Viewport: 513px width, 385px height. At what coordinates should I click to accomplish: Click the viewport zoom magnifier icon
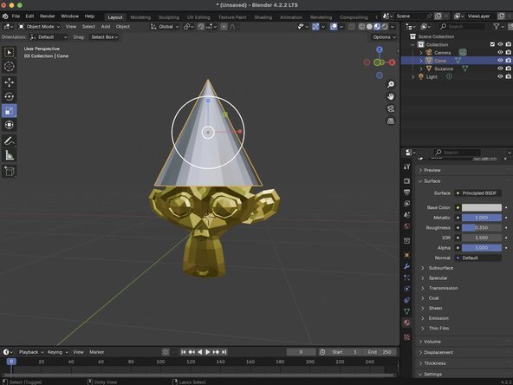[391, 84]
